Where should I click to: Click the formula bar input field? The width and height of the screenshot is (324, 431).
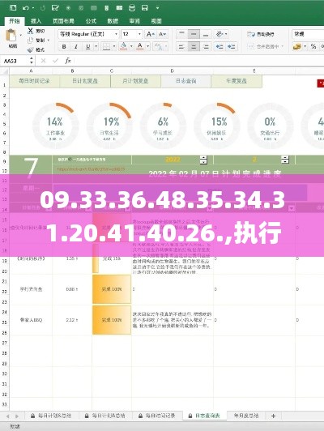[199, 61]
